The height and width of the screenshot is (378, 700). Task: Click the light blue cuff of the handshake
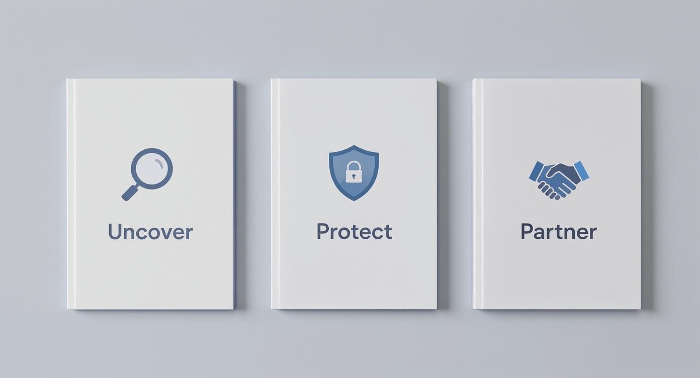click(x=581, y=170)
